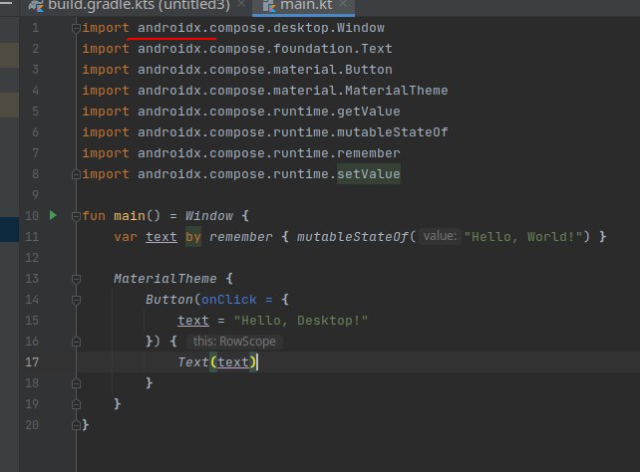Click the 'this: RowScope' inlay hint

(234, 342)
